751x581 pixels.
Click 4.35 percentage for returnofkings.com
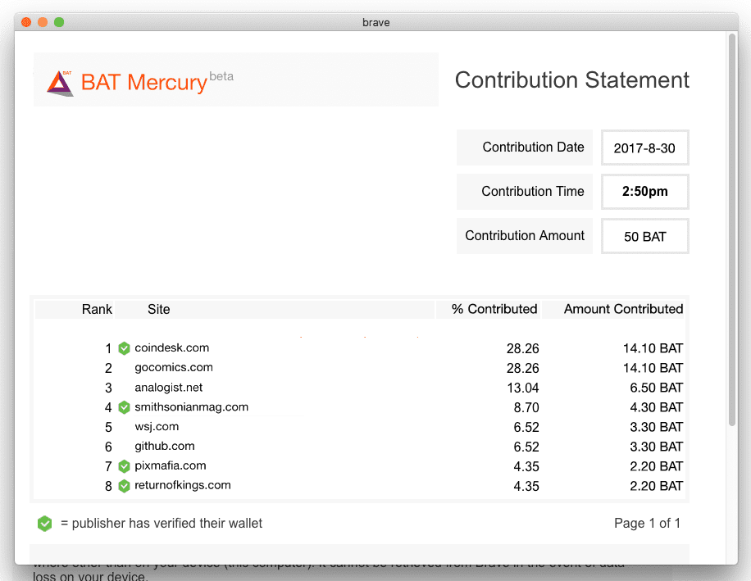point(526,486)
